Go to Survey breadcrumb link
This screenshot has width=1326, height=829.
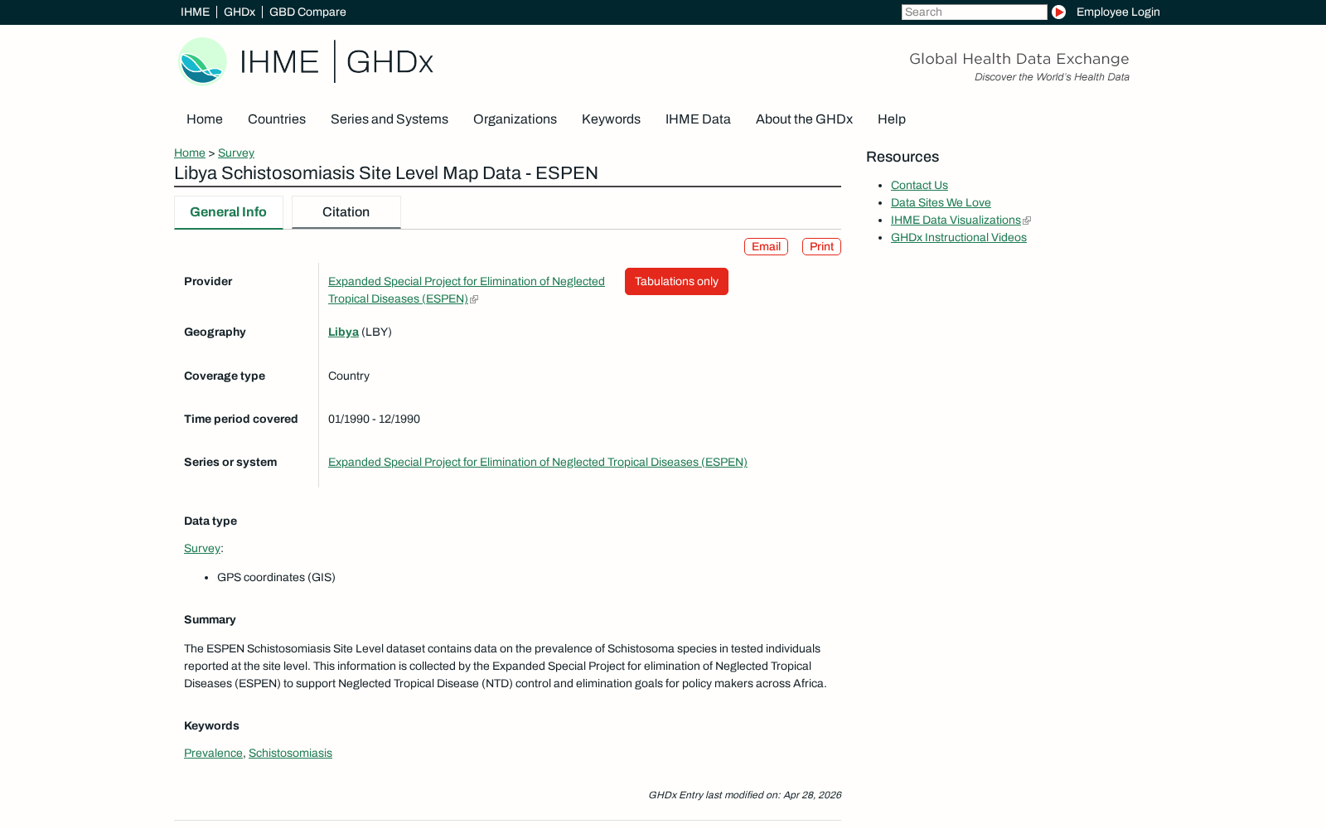[x=236, y=153]
